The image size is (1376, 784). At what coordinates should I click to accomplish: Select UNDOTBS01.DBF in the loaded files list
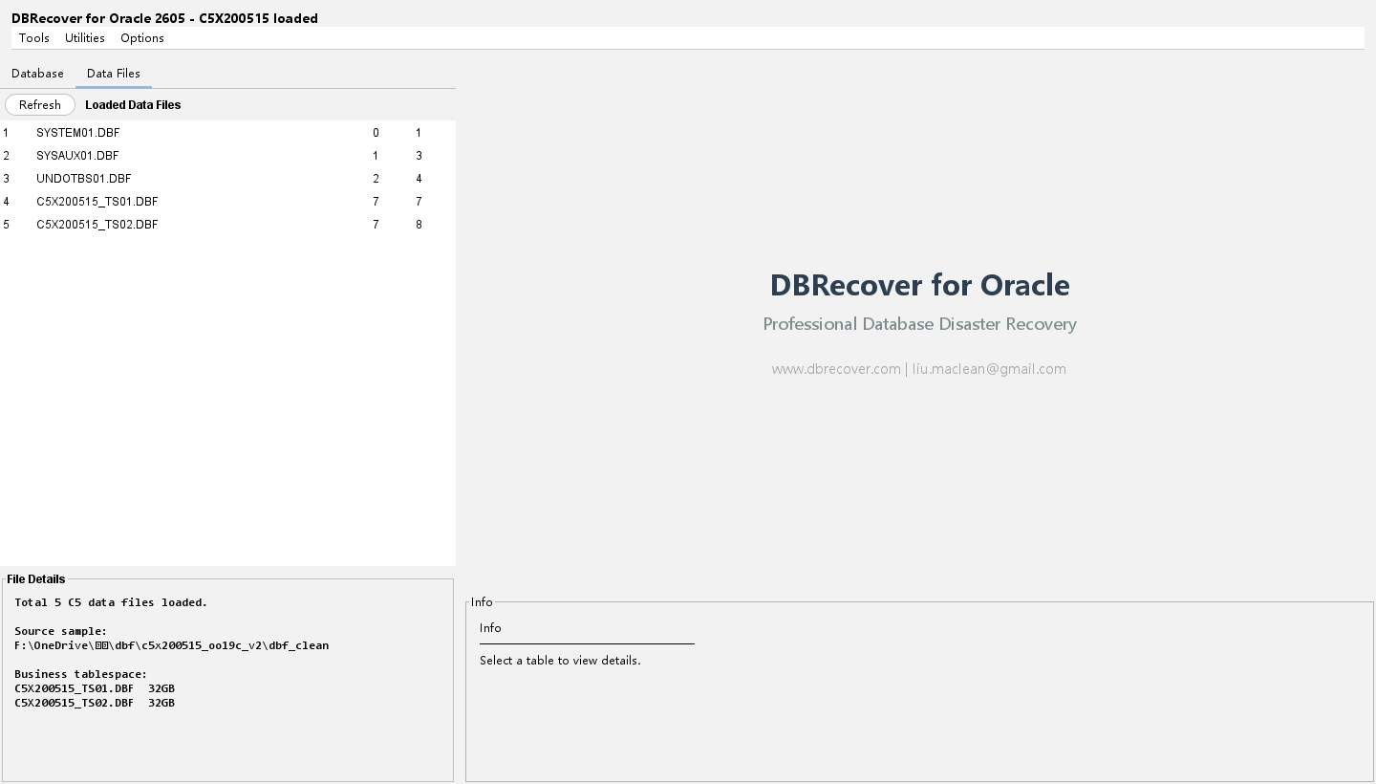[227, 179]
